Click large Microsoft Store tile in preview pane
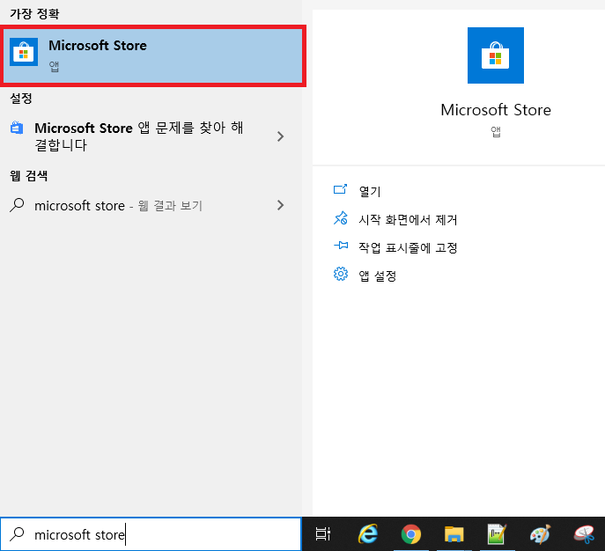 point(496,55)
